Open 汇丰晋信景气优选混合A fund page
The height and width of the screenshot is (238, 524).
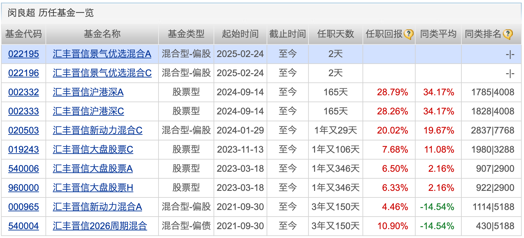pos(102,54)
